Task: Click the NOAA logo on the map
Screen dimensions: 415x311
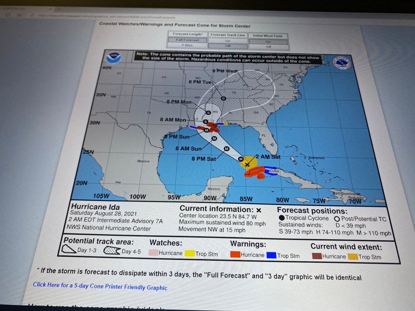Action: click(x=113, y=58)
